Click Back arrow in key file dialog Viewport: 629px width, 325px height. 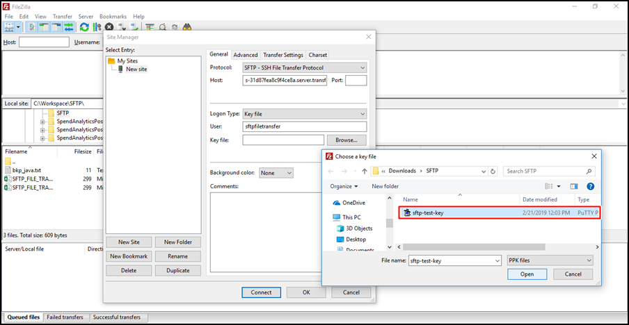pyautogui.click(x=331, y=171)
